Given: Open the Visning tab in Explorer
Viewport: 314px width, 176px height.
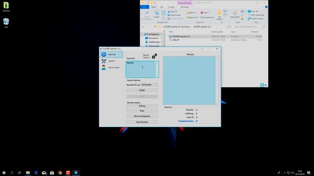Looking at the screenshot, I should pyautogui.click(x=171, y=7).
